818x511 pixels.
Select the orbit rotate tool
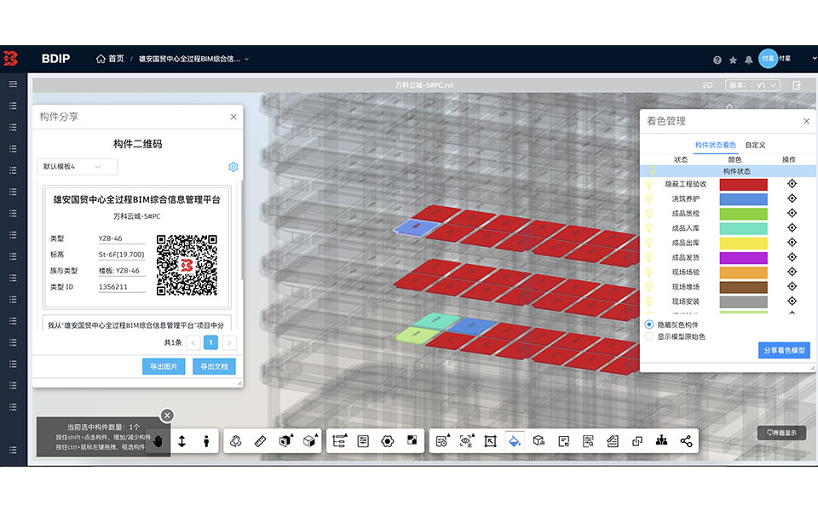pyautogui.click(x=235, y=441)
